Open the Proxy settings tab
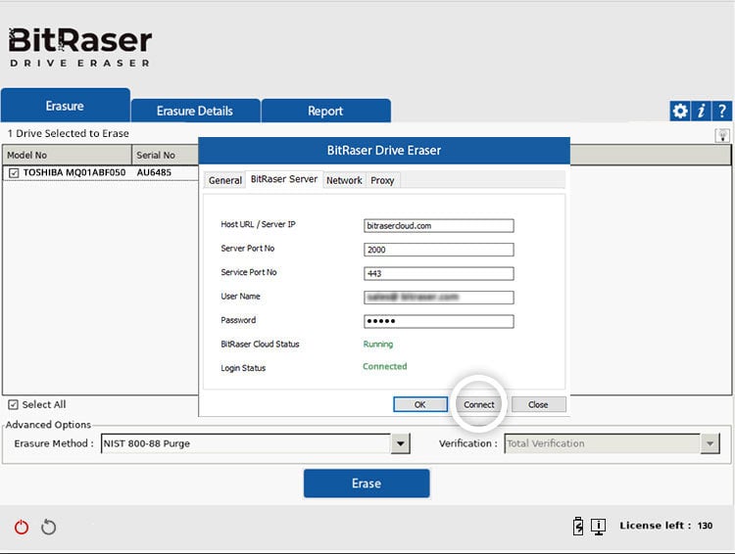 click(382, 180)
